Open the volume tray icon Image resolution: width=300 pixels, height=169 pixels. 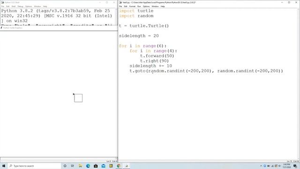click(280, 166)
